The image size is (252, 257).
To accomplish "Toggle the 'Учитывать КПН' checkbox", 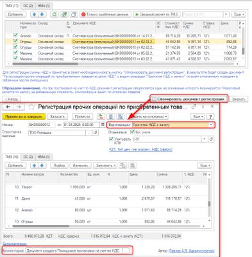I will [x=111, y=139].
